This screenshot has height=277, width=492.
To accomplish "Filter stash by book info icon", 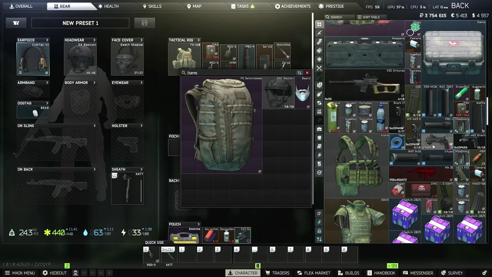I will [319, 147].
